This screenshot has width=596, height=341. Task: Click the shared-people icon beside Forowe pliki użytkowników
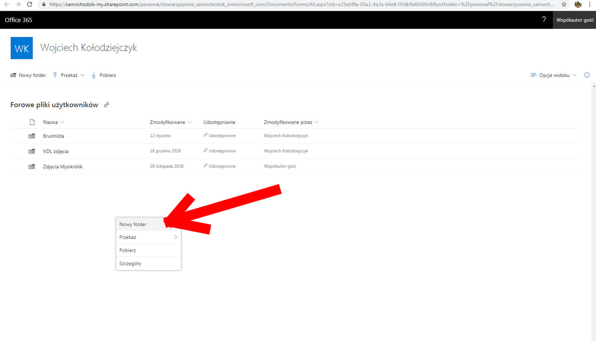[x=106, y=105]
